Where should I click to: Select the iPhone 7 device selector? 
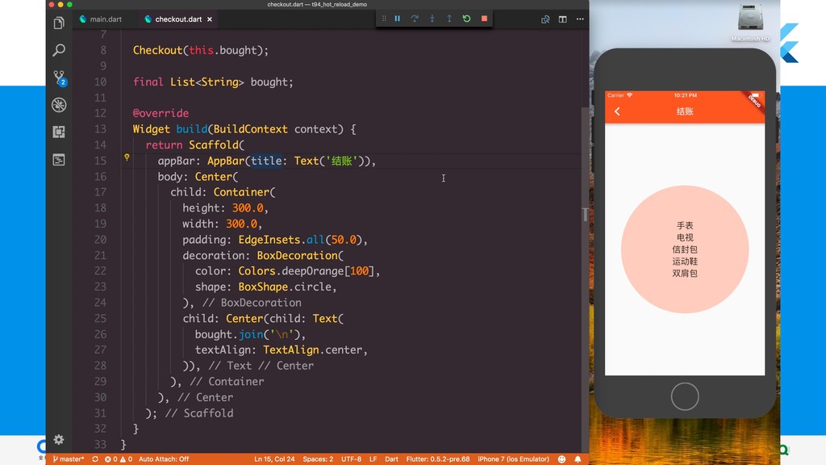point(513,459)
